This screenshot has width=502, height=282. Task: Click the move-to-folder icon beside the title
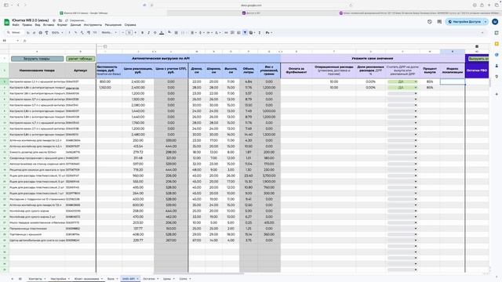60,20
